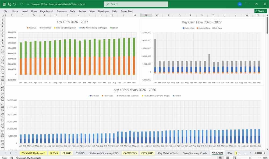Viewport: 269px width, 159px height.
Task: Click the tall January Net Cash bar
Action: (x=155, y=53)
